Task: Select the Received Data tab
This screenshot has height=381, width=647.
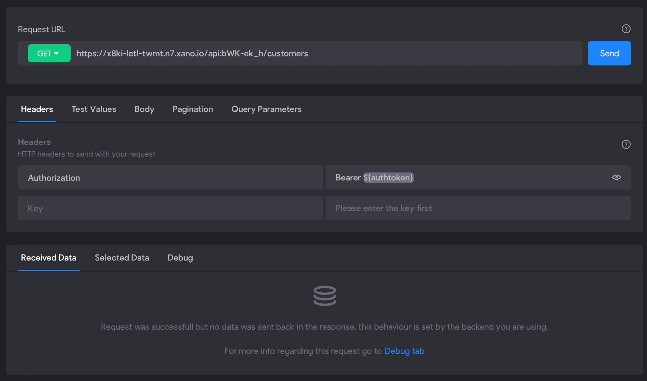Action: 49,258
